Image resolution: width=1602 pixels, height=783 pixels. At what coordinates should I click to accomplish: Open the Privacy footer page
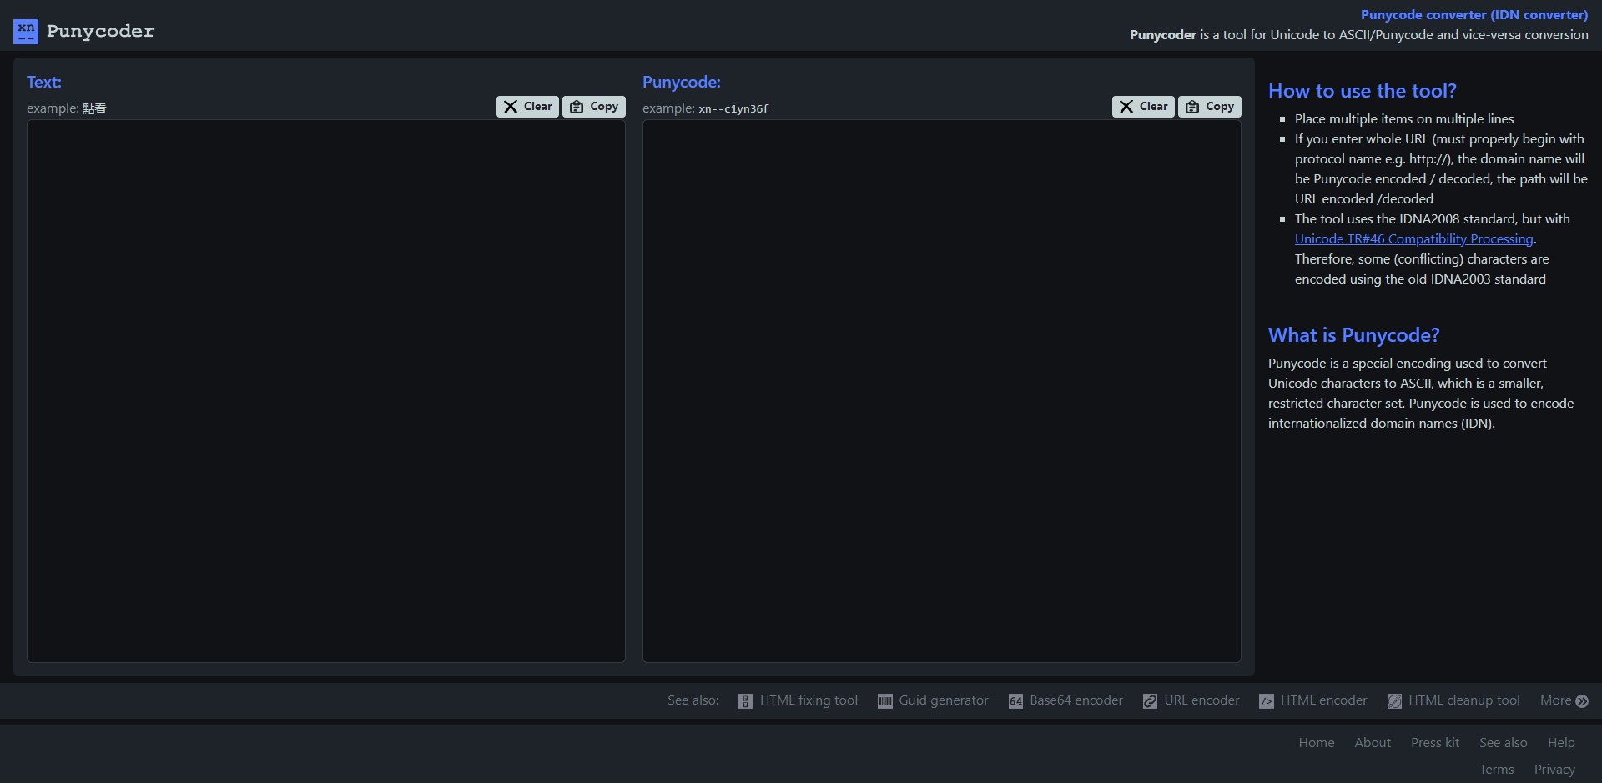point(1554,769)
